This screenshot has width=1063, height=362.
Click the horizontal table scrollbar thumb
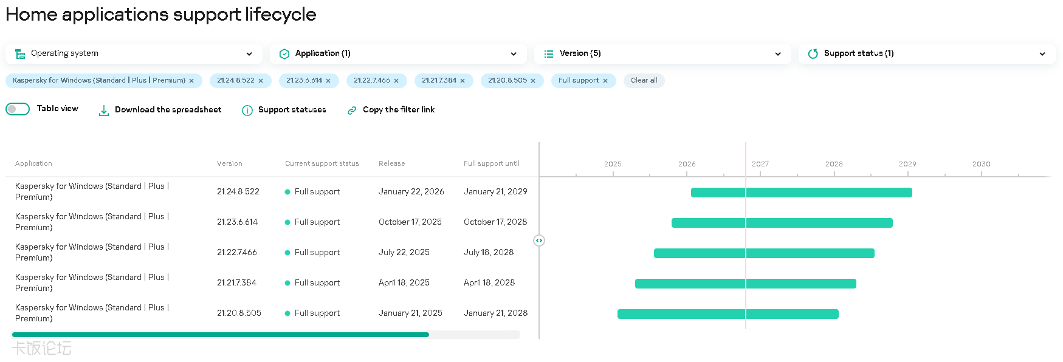[221, 335]
